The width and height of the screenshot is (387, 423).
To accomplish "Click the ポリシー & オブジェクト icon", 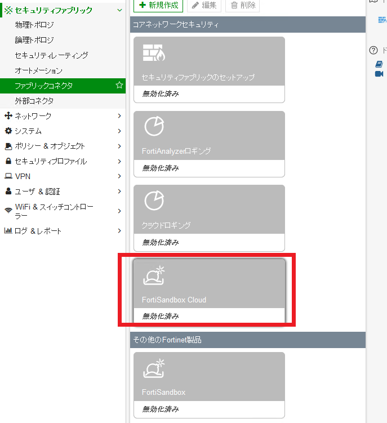I will [x=8, y=146].
